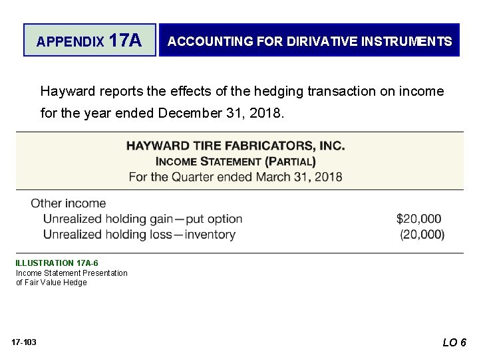Click 'For the Quarter ended March 31, 2018'
Viewport: 479px width, 359px height.
pyautogui.click(x=236, y=176)
